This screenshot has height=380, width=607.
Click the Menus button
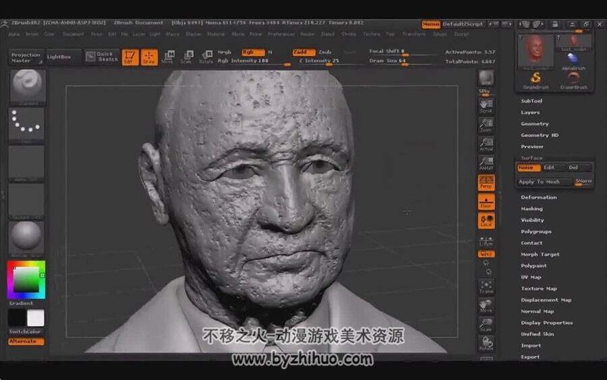click(x=431, y=24)
